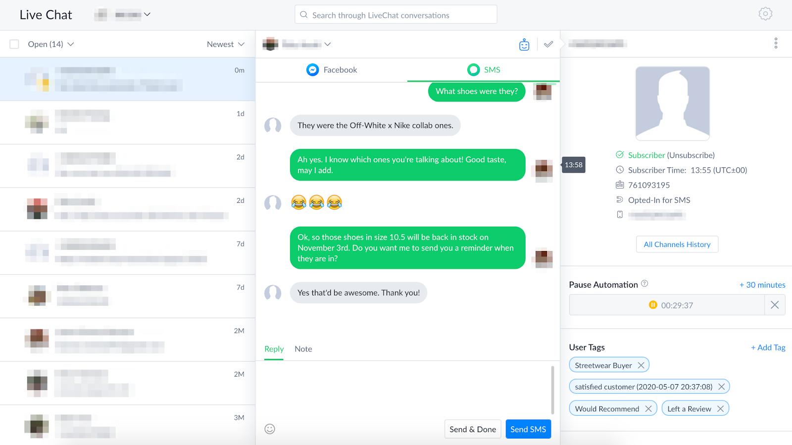Cancel the pause timer with X
Screen dimensions: 792x445
click(775, 305)
